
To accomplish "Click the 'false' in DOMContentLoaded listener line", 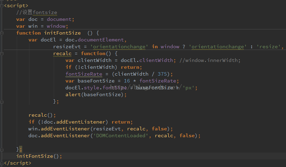I will (x=187, y=136).
